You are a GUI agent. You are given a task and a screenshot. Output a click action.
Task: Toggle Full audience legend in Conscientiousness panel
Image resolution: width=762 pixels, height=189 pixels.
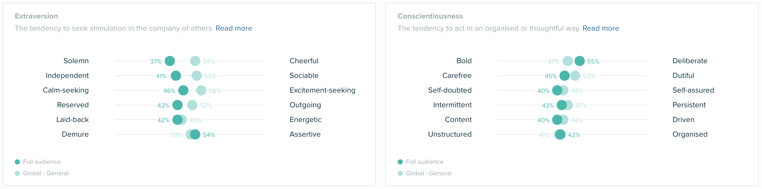click(x=421, y=162)
